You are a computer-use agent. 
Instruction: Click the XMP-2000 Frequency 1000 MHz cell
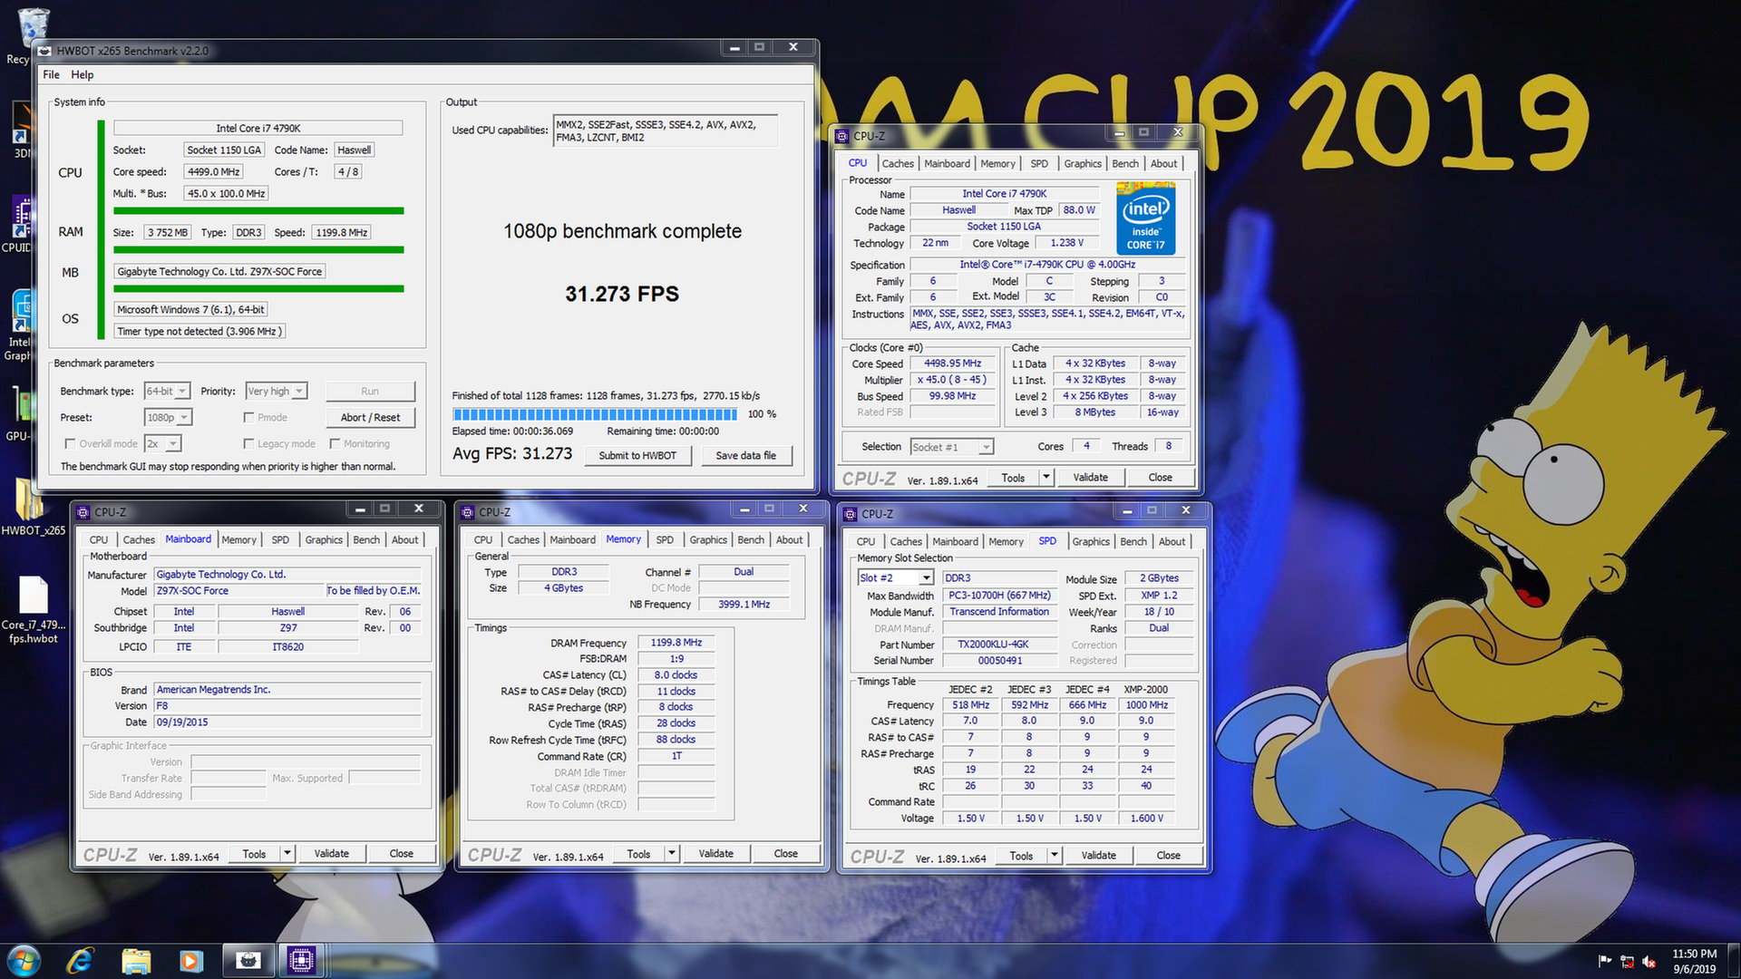coord(1146,704)
